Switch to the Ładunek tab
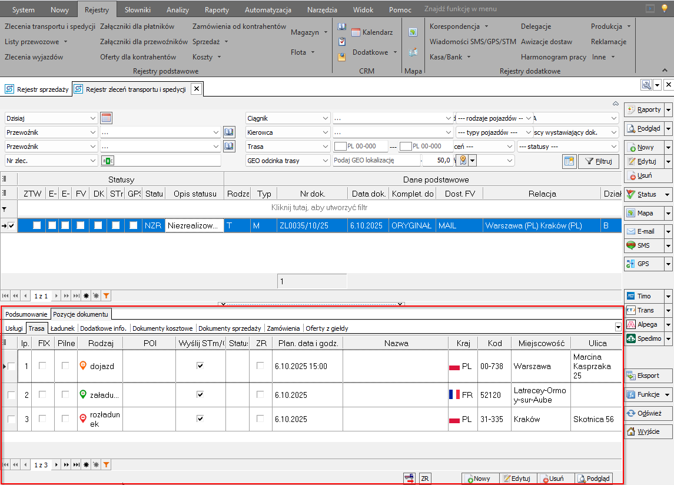The image size is (674, 485). coord(62,328)
